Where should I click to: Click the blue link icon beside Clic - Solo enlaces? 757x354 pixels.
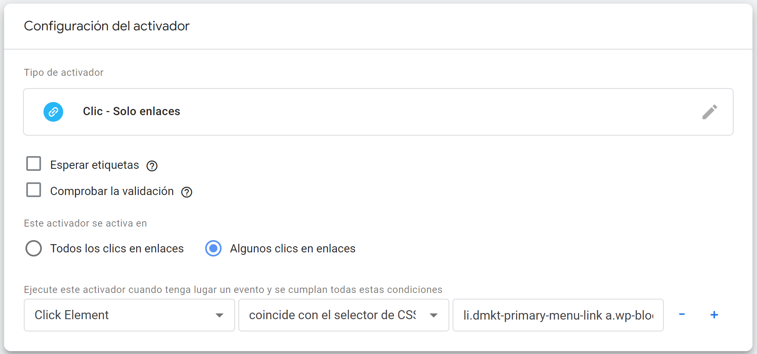point(53,112)
